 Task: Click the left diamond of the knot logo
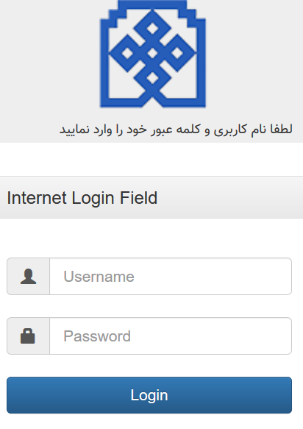click(127, 53)
